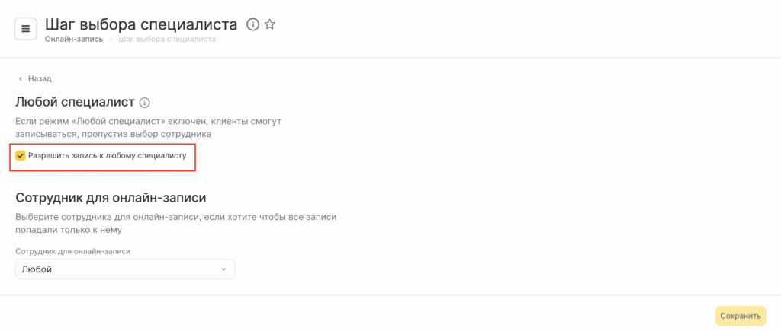The image size is (781, 331).
Task: Click the dropdown arrow in the employee selector
Action: (x=223, y=269)
